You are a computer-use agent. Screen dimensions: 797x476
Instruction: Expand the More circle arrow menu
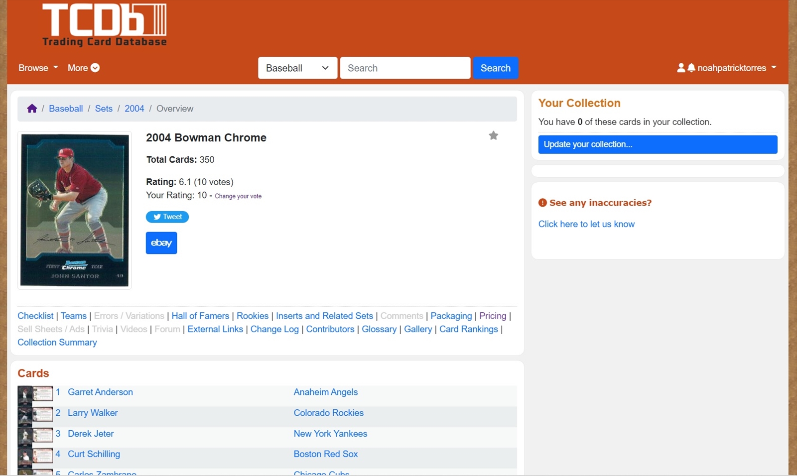(84, 68)
